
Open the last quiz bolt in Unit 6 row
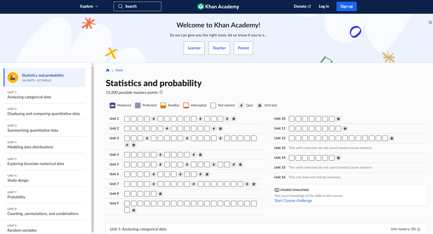pyautogui.click(x=200, y=174)
